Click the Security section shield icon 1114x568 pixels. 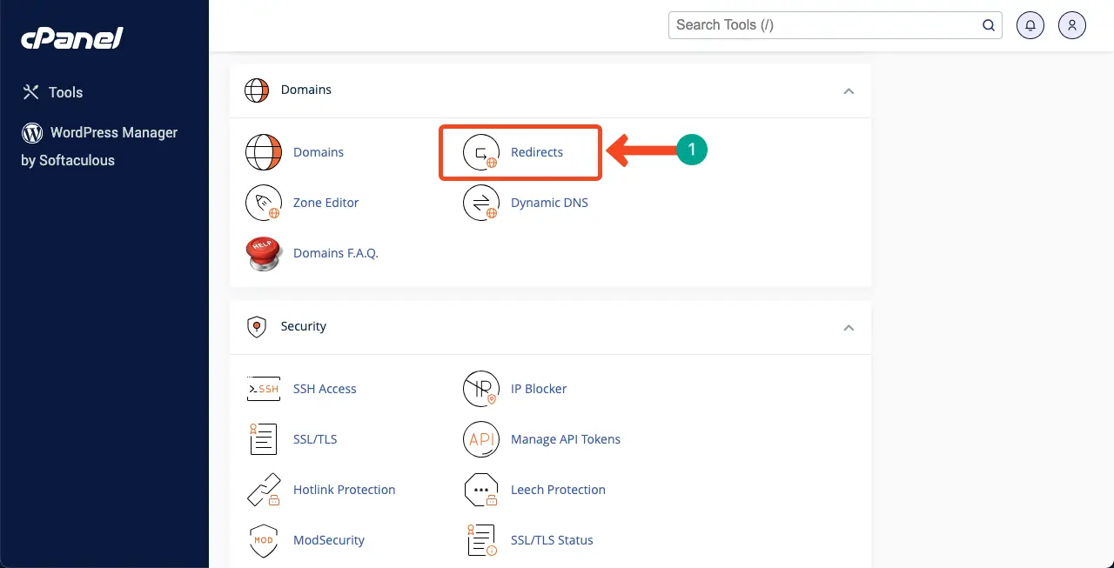pos(256,326)
